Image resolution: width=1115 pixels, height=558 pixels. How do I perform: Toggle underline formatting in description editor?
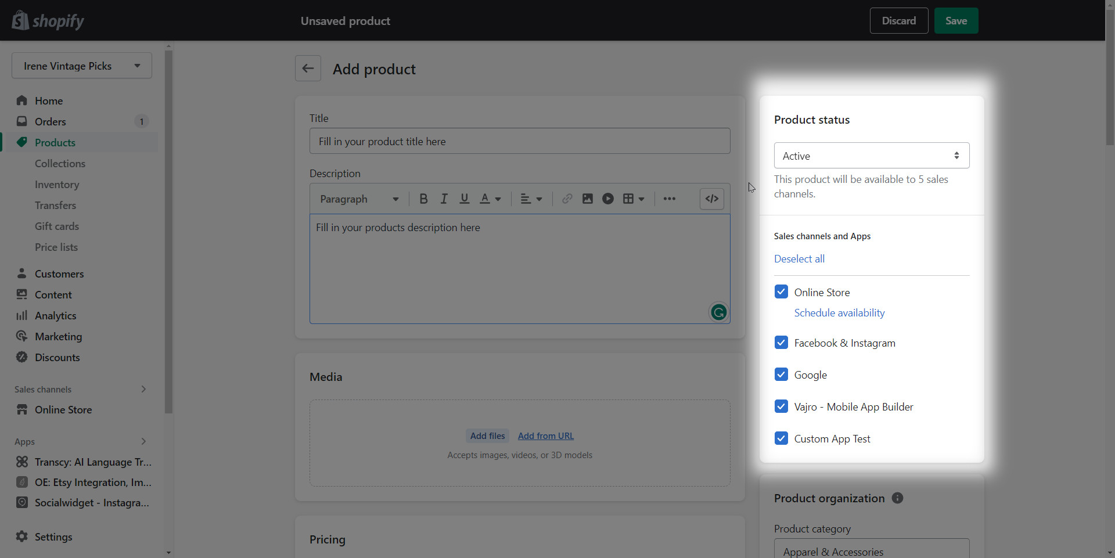pyautogui.click(x=464, y=199)
